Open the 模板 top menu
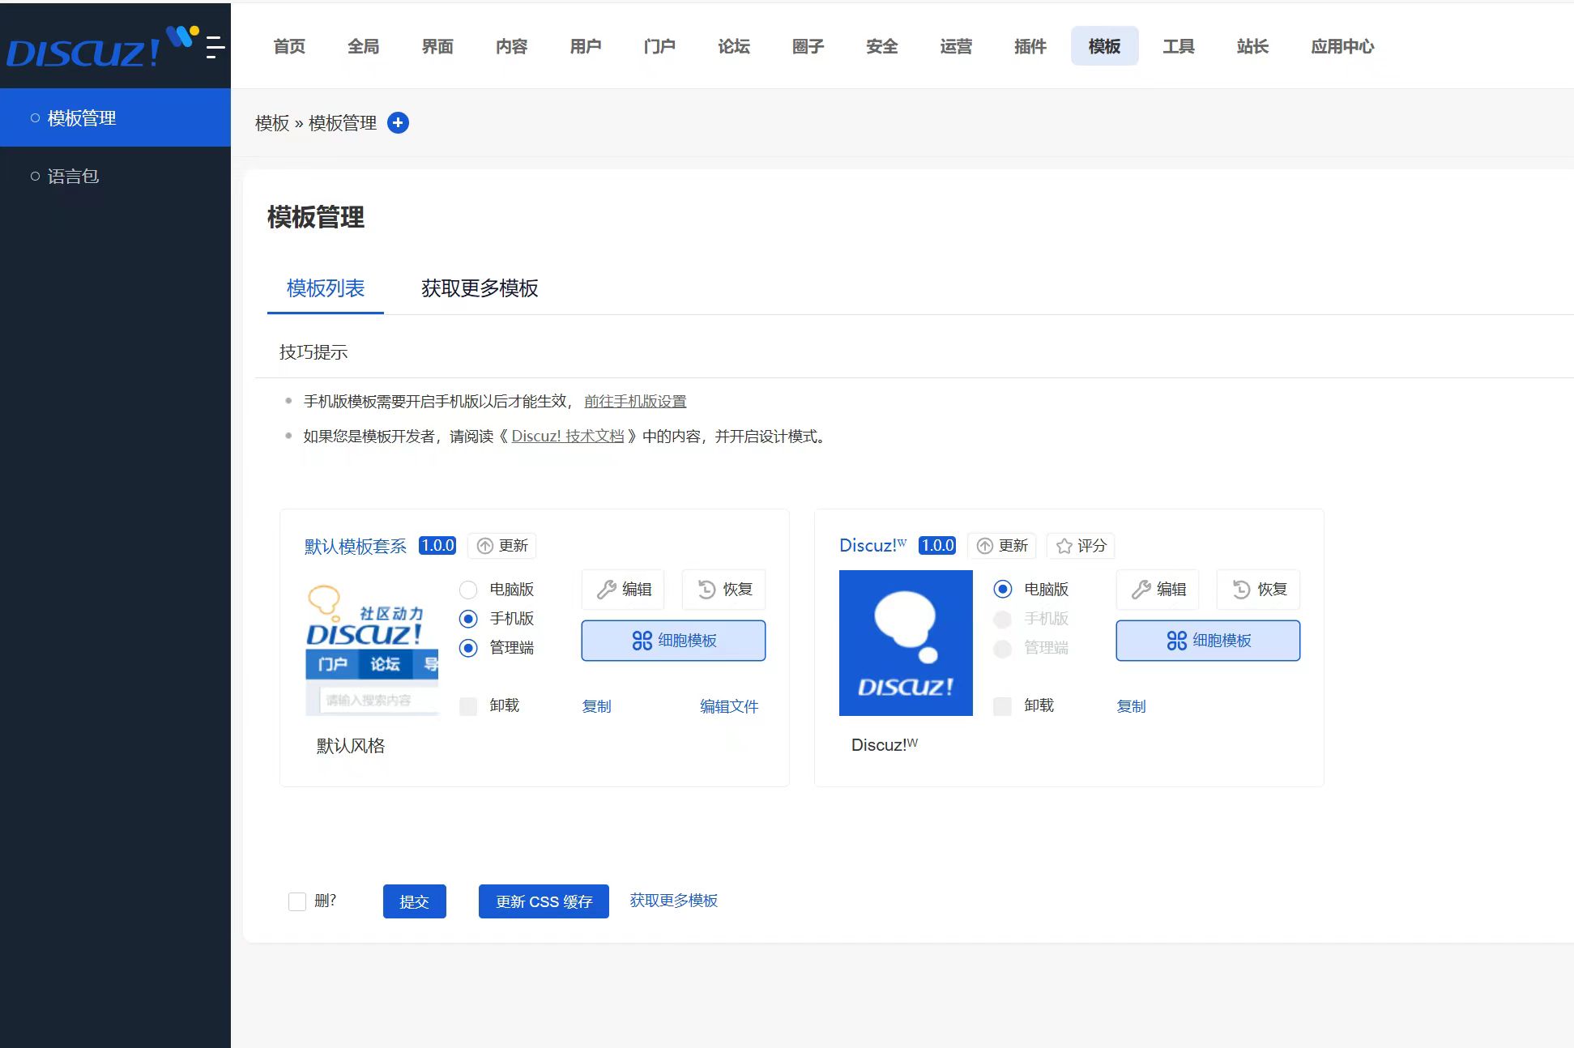1574x1048 pixels. coord(1104,46)
